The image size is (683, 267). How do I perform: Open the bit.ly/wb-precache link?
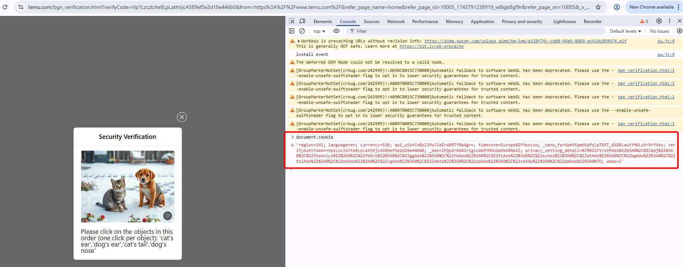431,47
